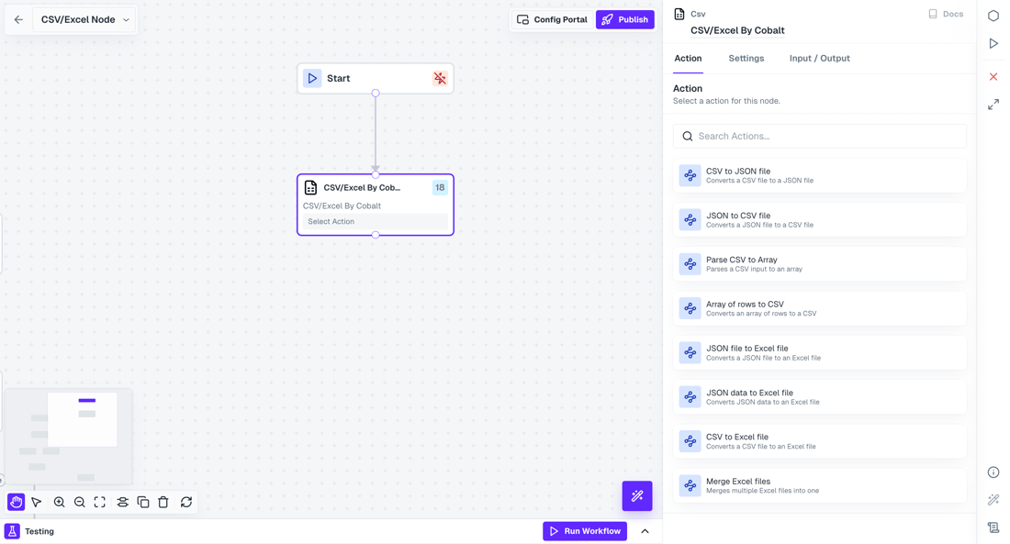The width and height of the screenshot is (1010, 544).
Task: Auto-align the workflow nodes
Action: tap(122, 502)
